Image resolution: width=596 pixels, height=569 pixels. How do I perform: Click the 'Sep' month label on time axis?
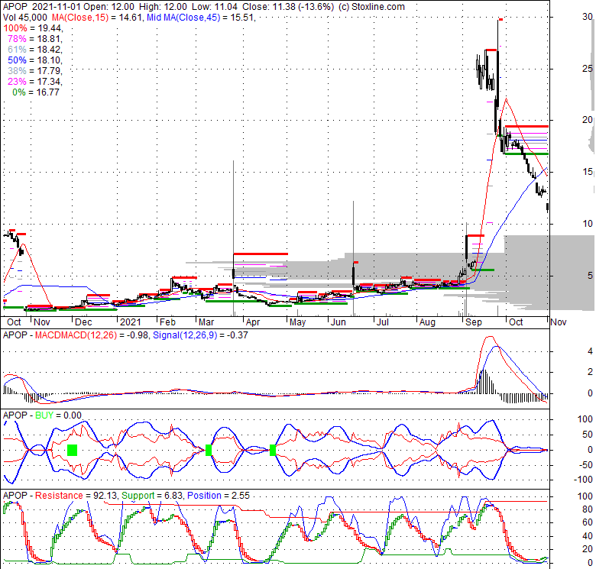coord(474,322)
